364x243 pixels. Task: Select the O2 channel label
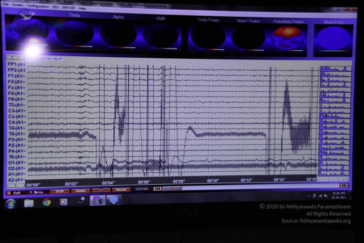[x=16, y=168]
